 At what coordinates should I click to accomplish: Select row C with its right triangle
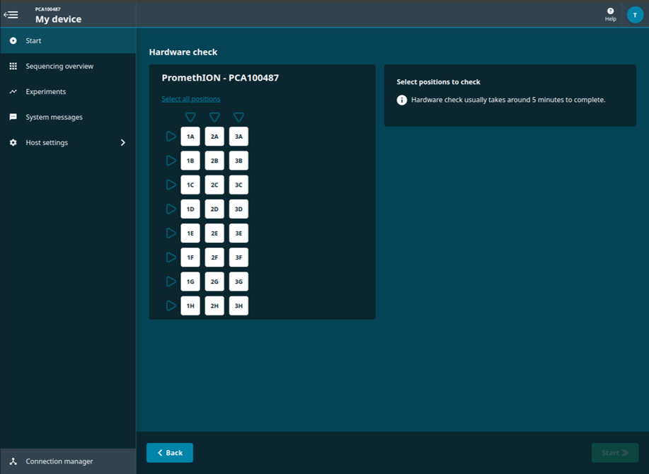click(171, 185)
